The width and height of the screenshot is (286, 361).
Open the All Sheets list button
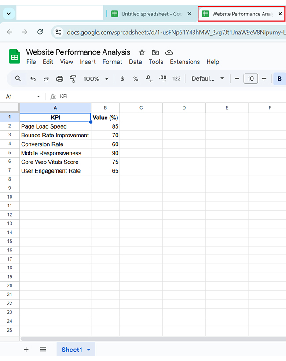43,350
